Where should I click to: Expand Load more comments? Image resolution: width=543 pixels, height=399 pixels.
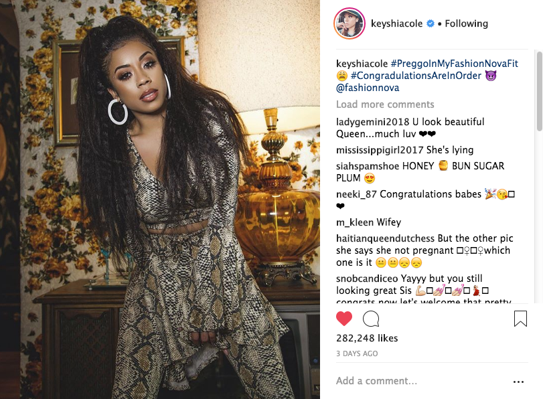pyautogui.click(x=385, y=104)
